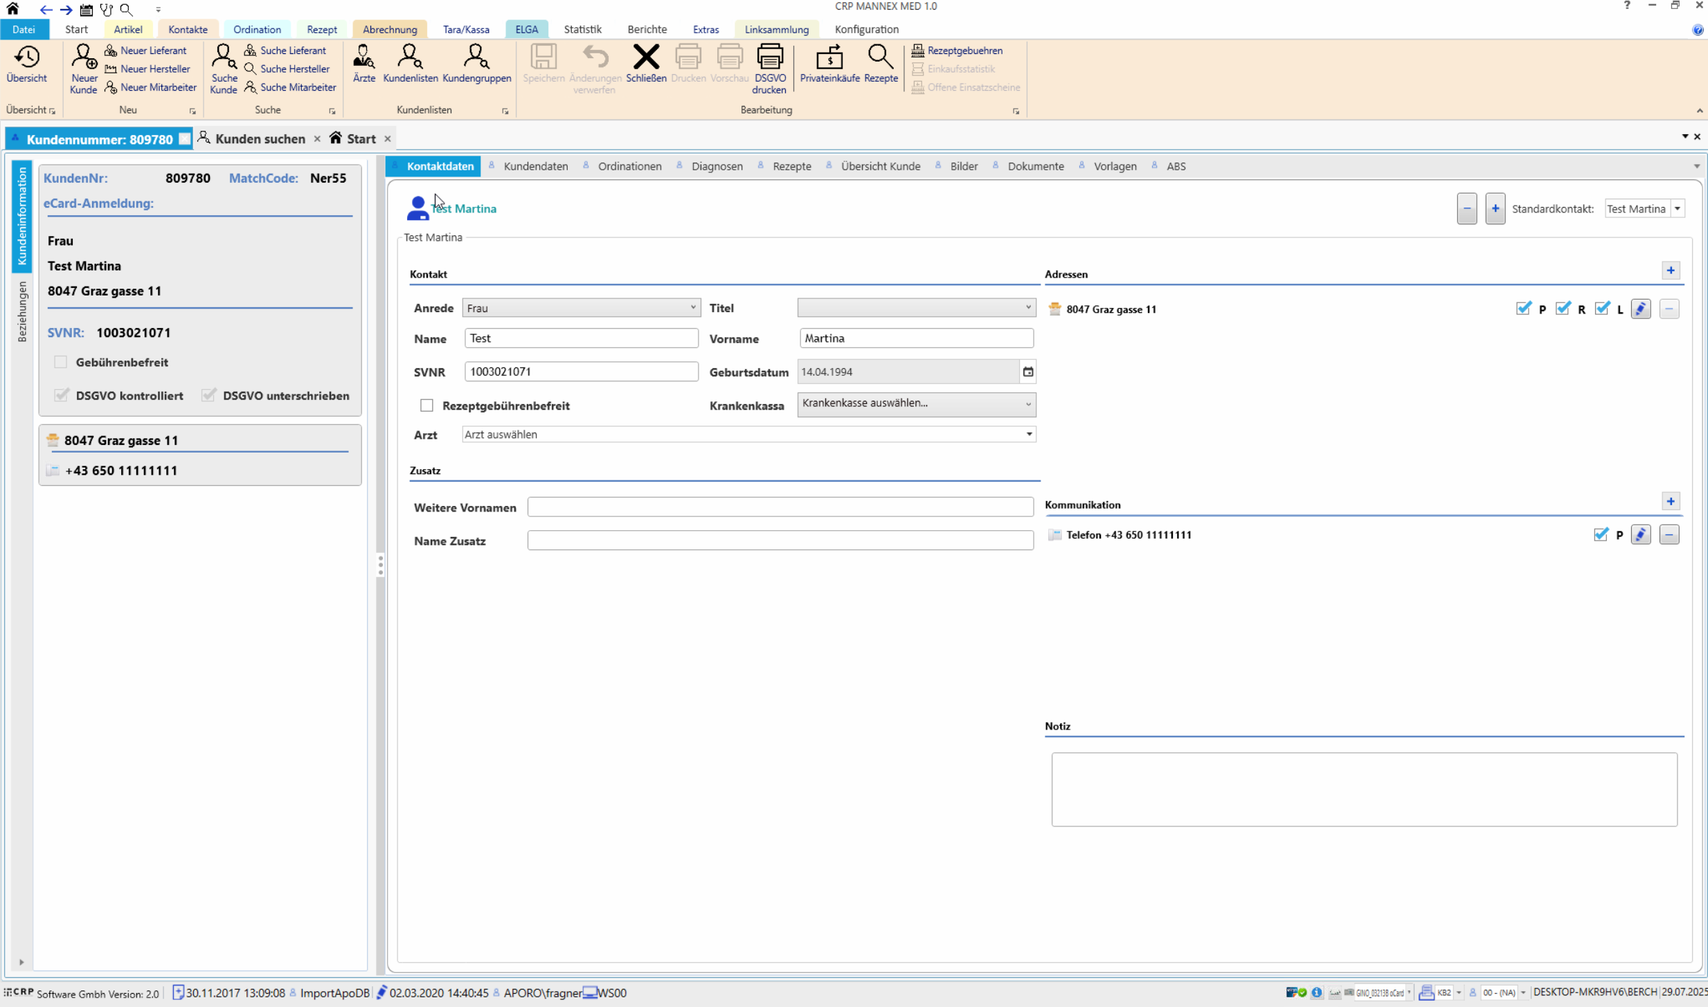Open Suche Hersteller
Screen dimensions: 1708x1007
287,69
